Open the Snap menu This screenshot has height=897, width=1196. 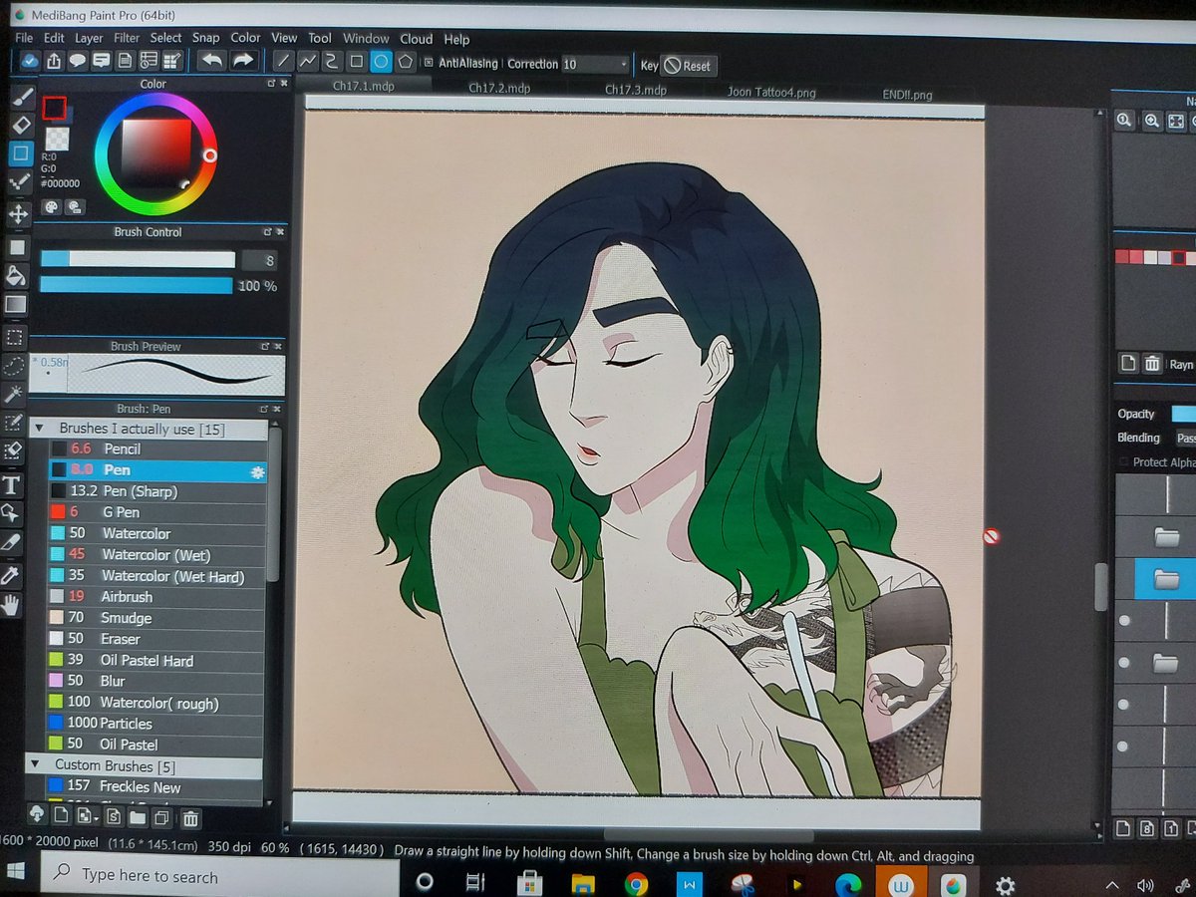click(x=206, y=38)
